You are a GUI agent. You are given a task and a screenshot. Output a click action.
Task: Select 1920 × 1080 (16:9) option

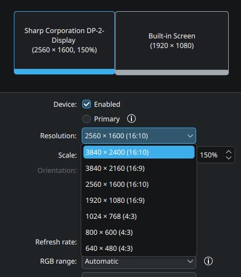tap(139, 200)
